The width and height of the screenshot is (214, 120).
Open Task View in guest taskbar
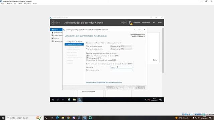pos(63,100)
